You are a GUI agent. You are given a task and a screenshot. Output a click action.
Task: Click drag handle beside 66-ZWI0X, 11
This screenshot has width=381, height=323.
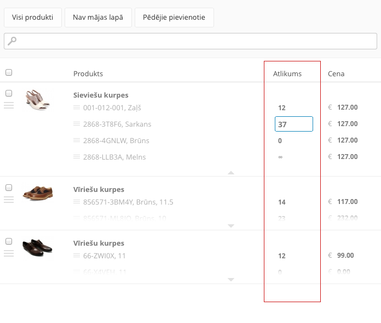[x=77, y=256]
